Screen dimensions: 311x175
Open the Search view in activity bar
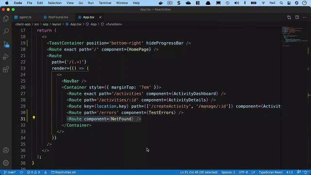(6, 31)
